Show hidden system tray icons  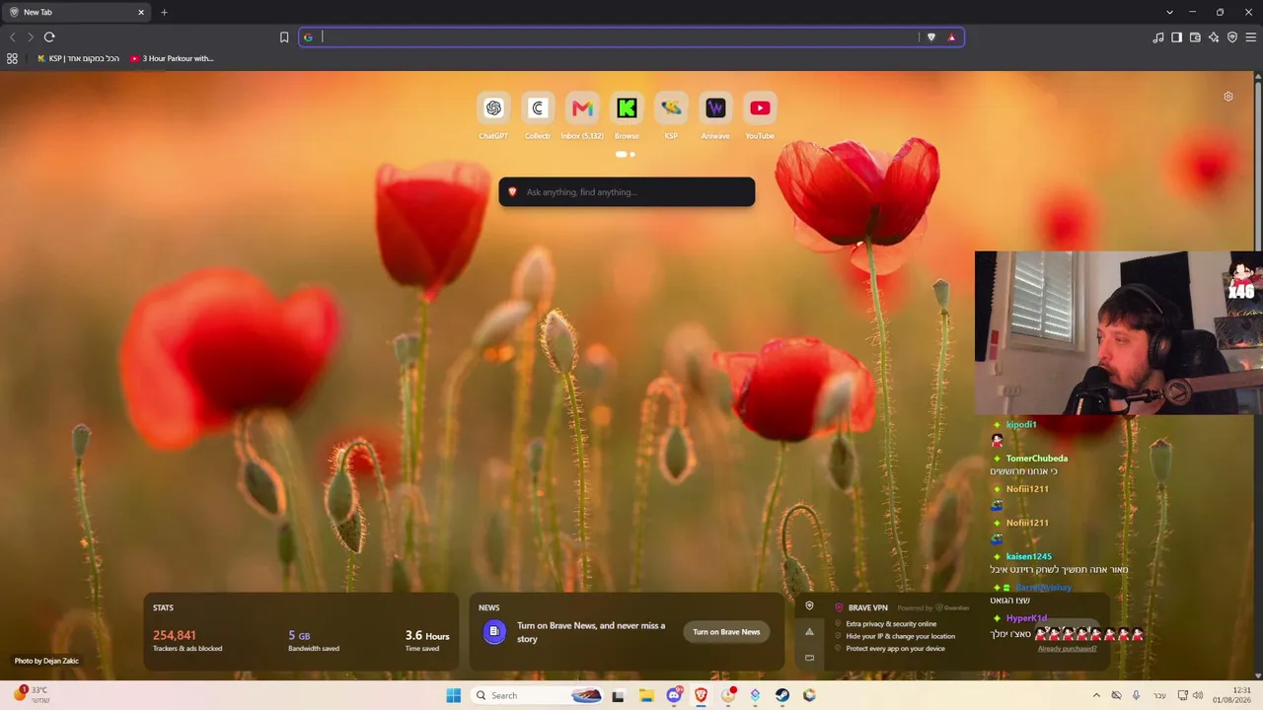(1095, 695)
